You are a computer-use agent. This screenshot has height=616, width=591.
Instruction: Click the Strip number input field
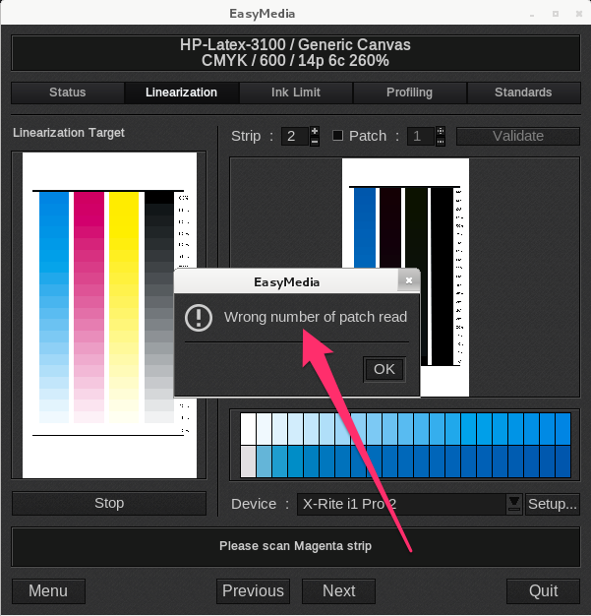[294, 136]
